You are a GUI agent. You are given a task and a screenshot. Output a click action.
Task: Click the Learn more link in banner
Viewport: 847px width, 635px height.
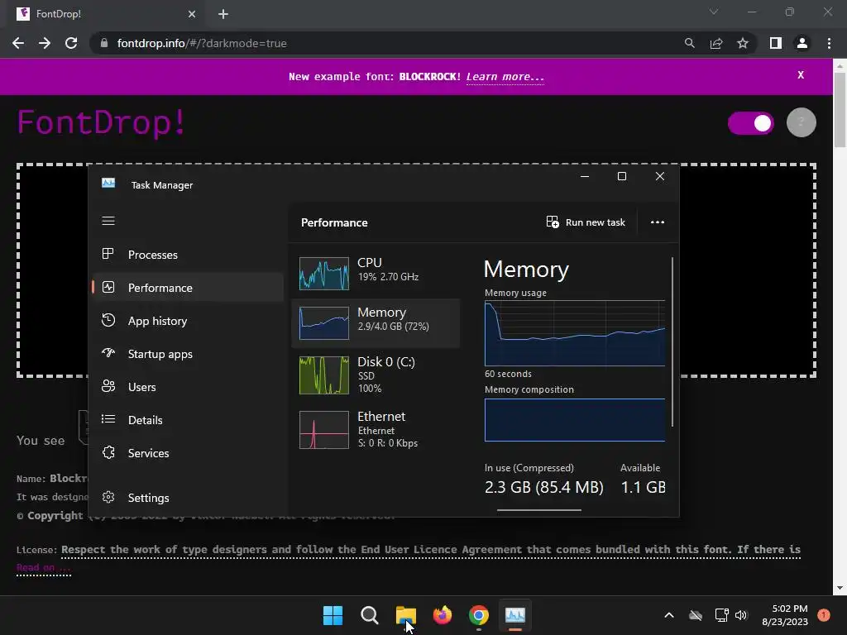click(x=505, y=77)
